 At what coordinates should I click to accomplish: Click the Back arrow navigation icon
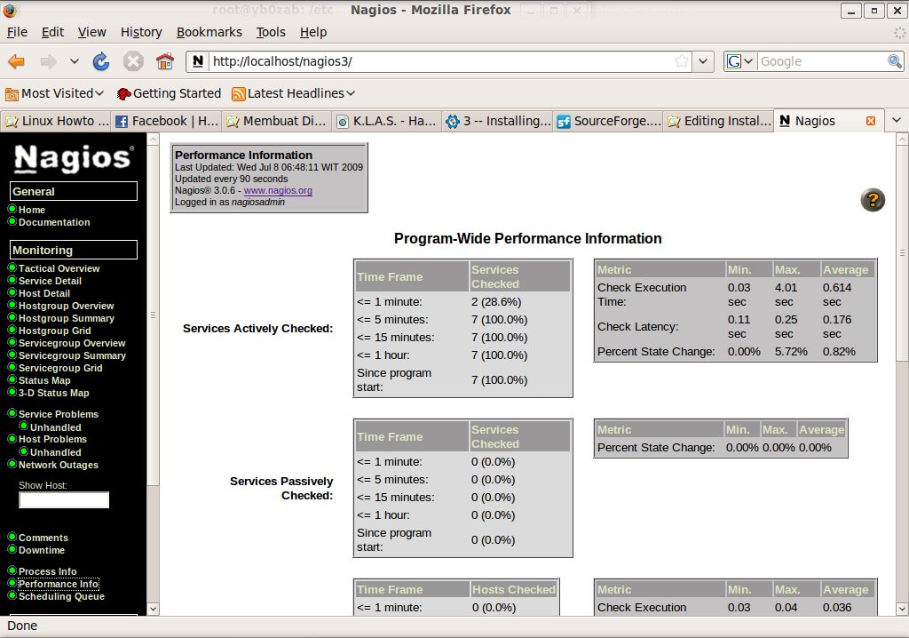17,61
